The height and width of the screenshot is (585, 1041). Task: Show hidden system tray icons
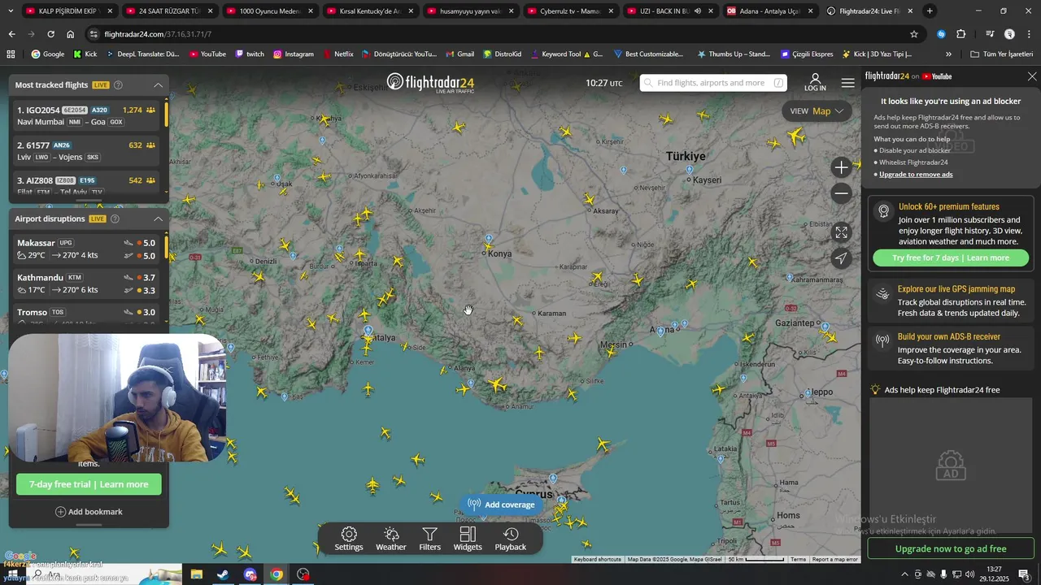click(904, 574)
